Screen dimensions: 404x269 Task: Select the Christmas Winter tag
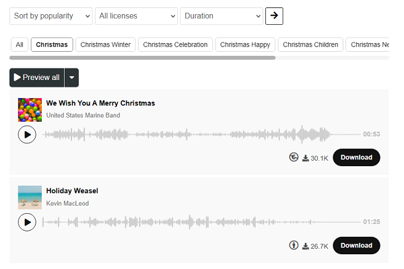pyautogui.click(x=106, y=44)
